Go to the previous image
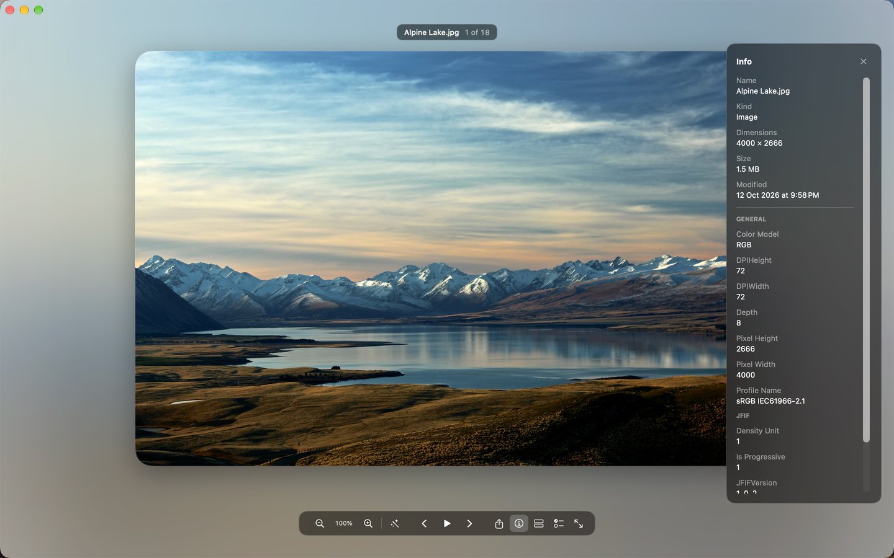The width and height of the screenshot is (894, 558). (x=424, y=523)
